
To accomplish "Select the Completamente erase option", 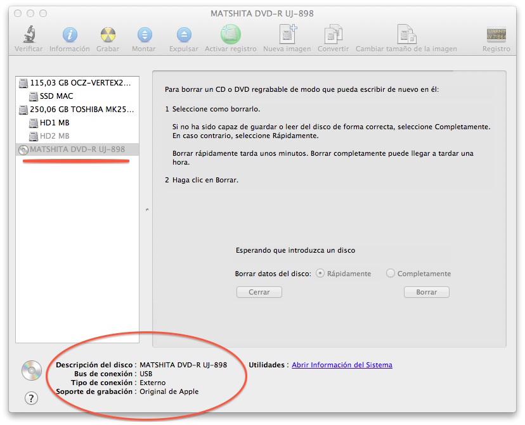I will 391,274.
